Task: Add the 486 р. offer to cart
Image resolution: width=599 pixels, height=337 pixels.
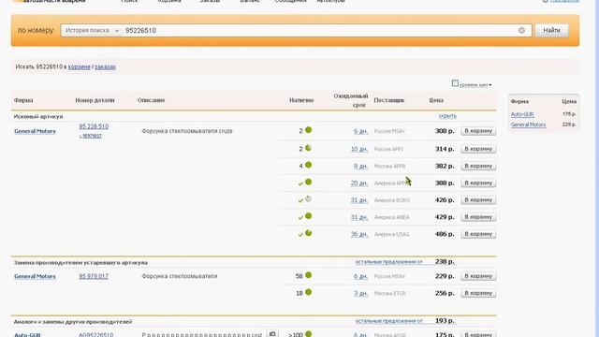Action: pyautogui.click(x=478, y=234)
